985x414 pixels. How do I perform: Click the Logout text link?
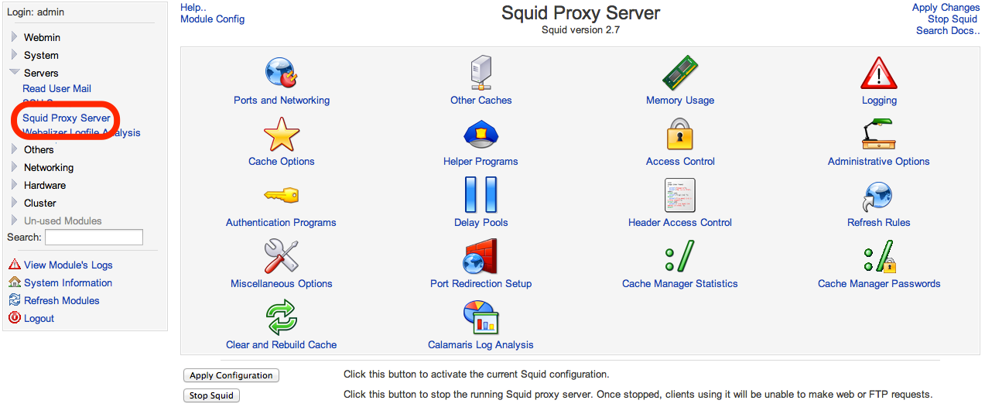point(39,318)
